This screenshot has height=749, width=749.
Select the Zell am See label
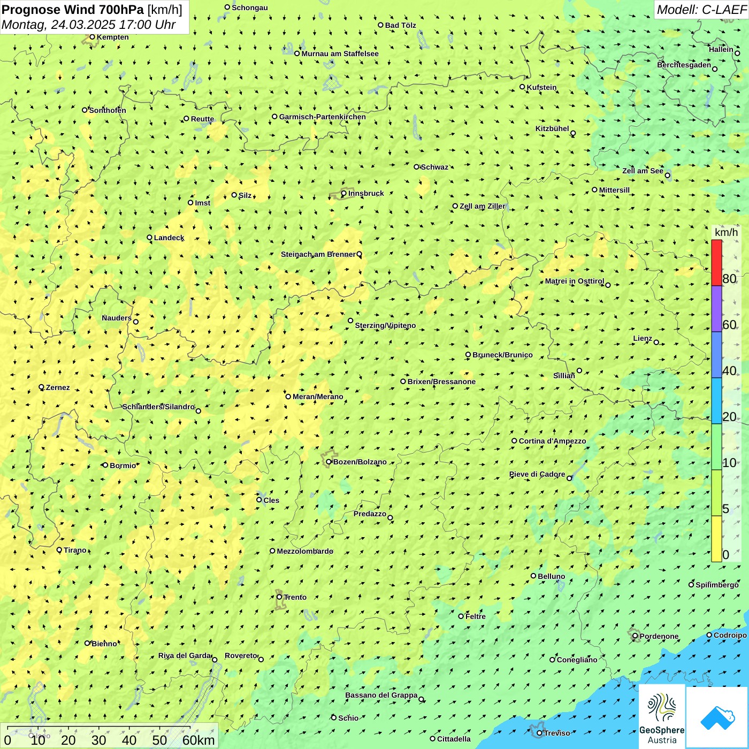coord(643,171)
